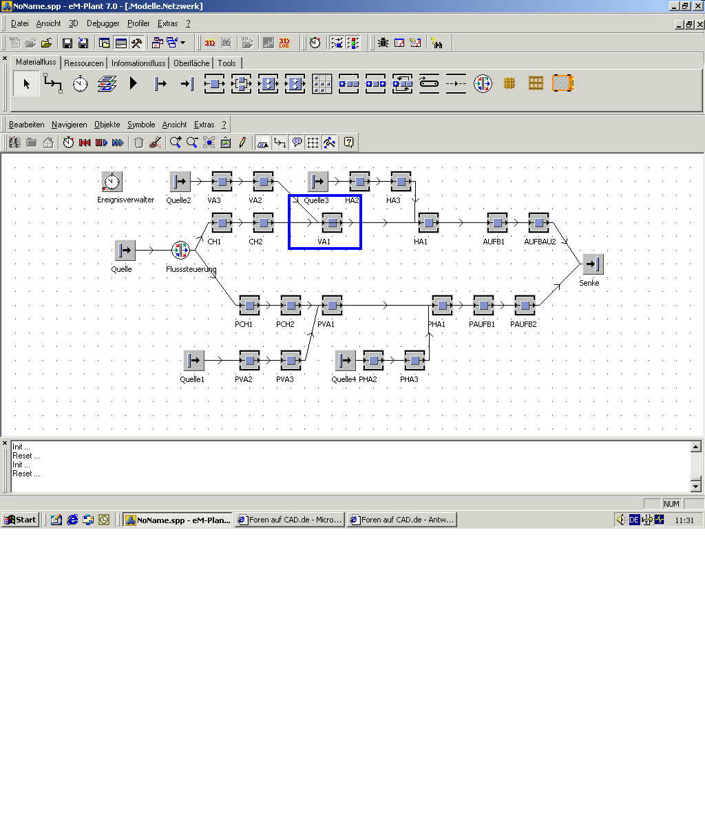Select the Förderstrecke conveyor tool
This screenshot has height=826, width=705.
click(x=429, y=84)
